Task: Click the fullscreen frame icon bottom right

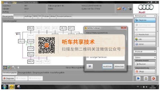Action: 146,78
